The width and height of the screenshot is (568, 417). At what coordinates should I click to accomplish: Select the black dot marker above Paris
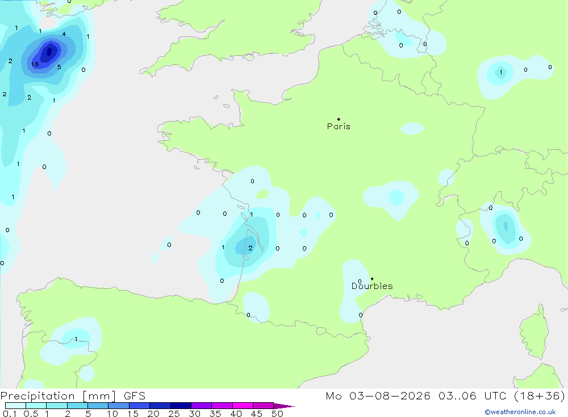click(339, 119)
